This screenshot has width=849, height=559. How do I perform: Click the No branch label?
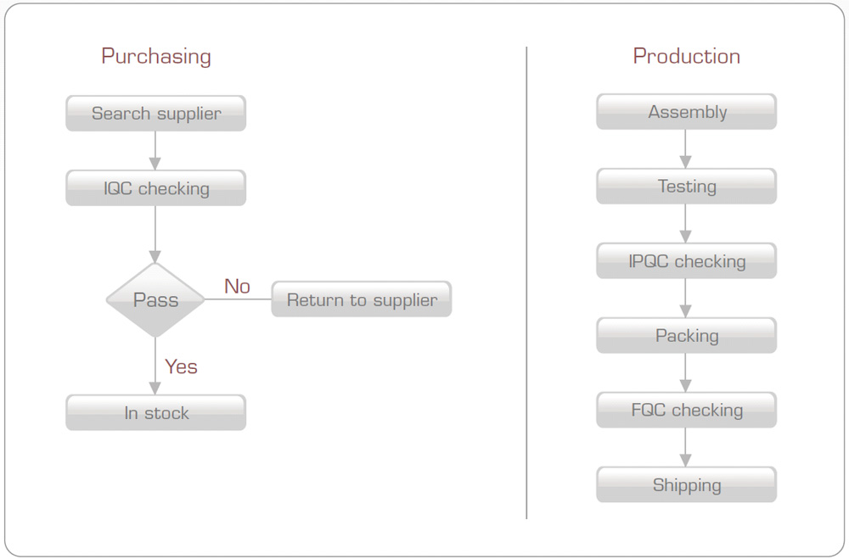pyautogui.click(x=237, y=287)
